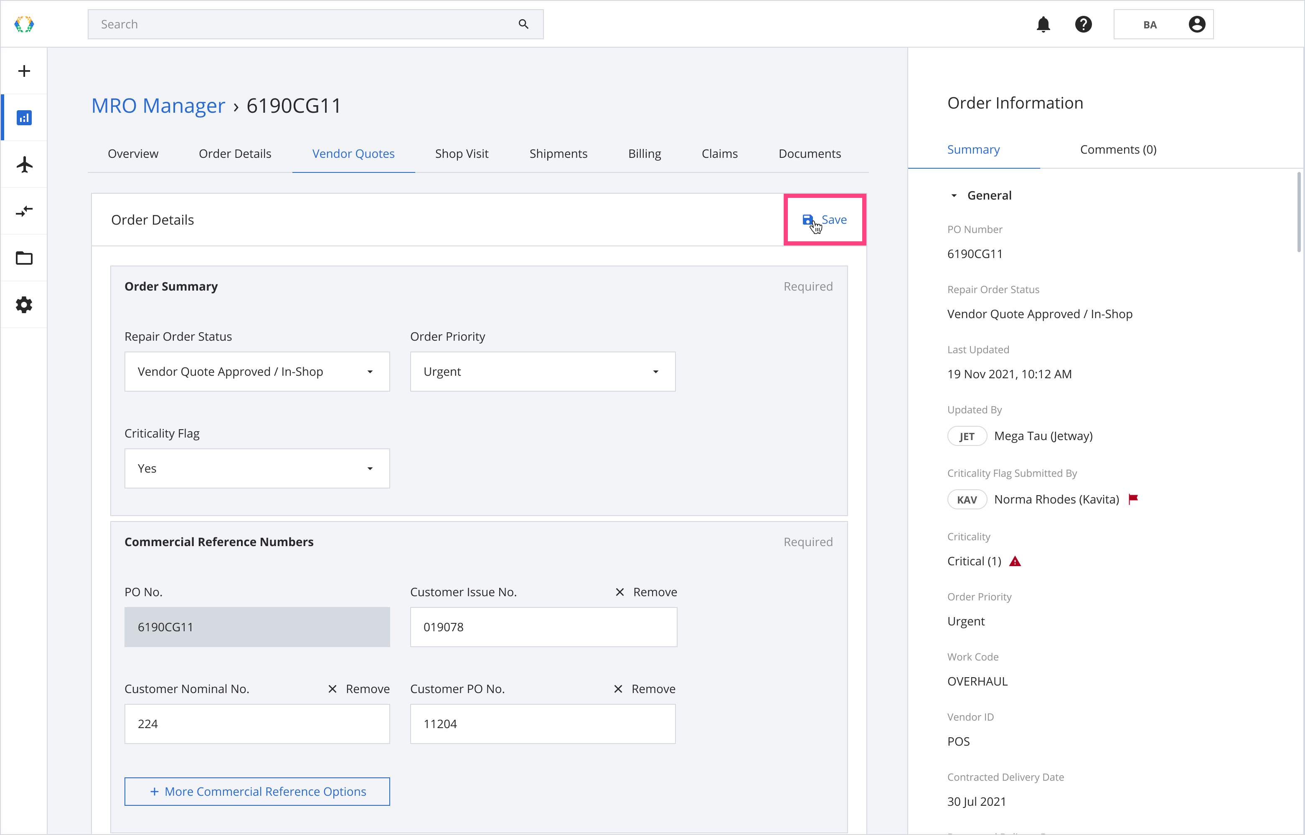1305x835 pixels.
Task: Click the 19 Nov 2021, 10:12 AM timestamp
Action: point(1009,374)
